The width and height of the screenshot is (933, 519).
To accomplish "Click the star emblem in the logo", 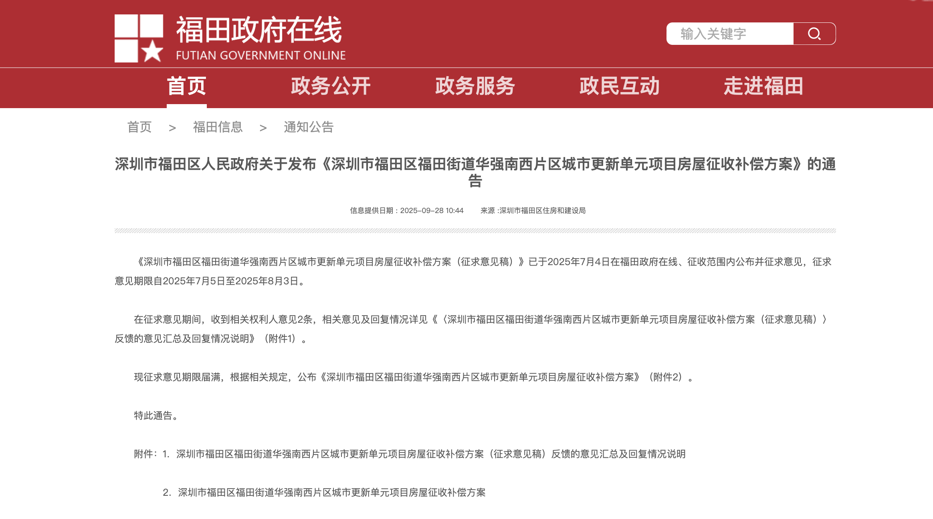I will [152, 51].
